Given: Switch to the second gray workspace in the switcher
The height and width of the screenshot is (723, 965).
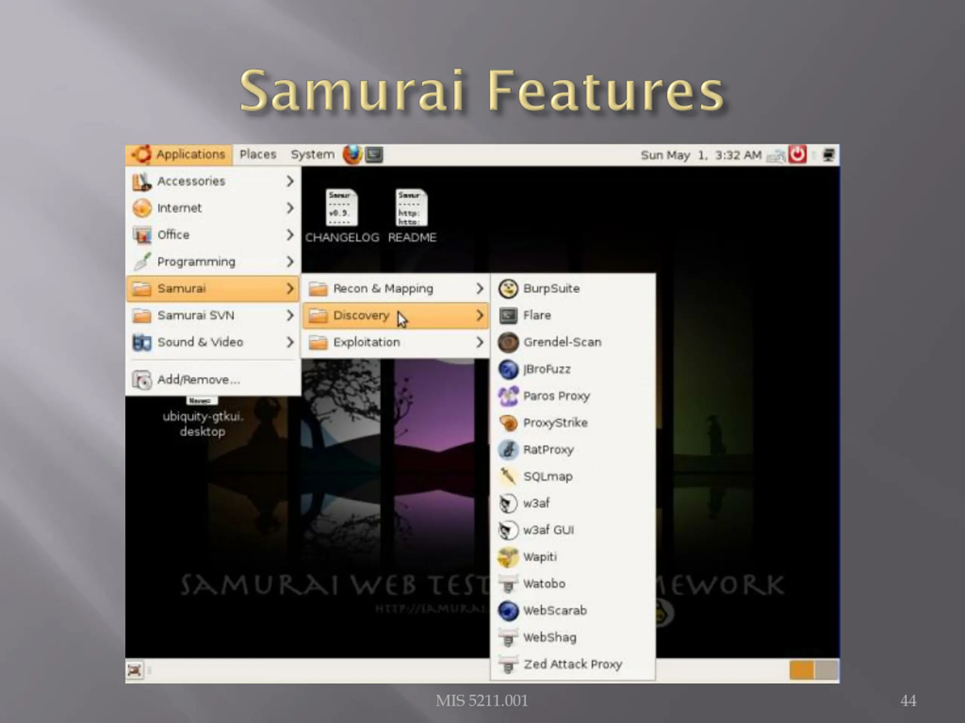Looking at the screenshot, I should 826,670.
